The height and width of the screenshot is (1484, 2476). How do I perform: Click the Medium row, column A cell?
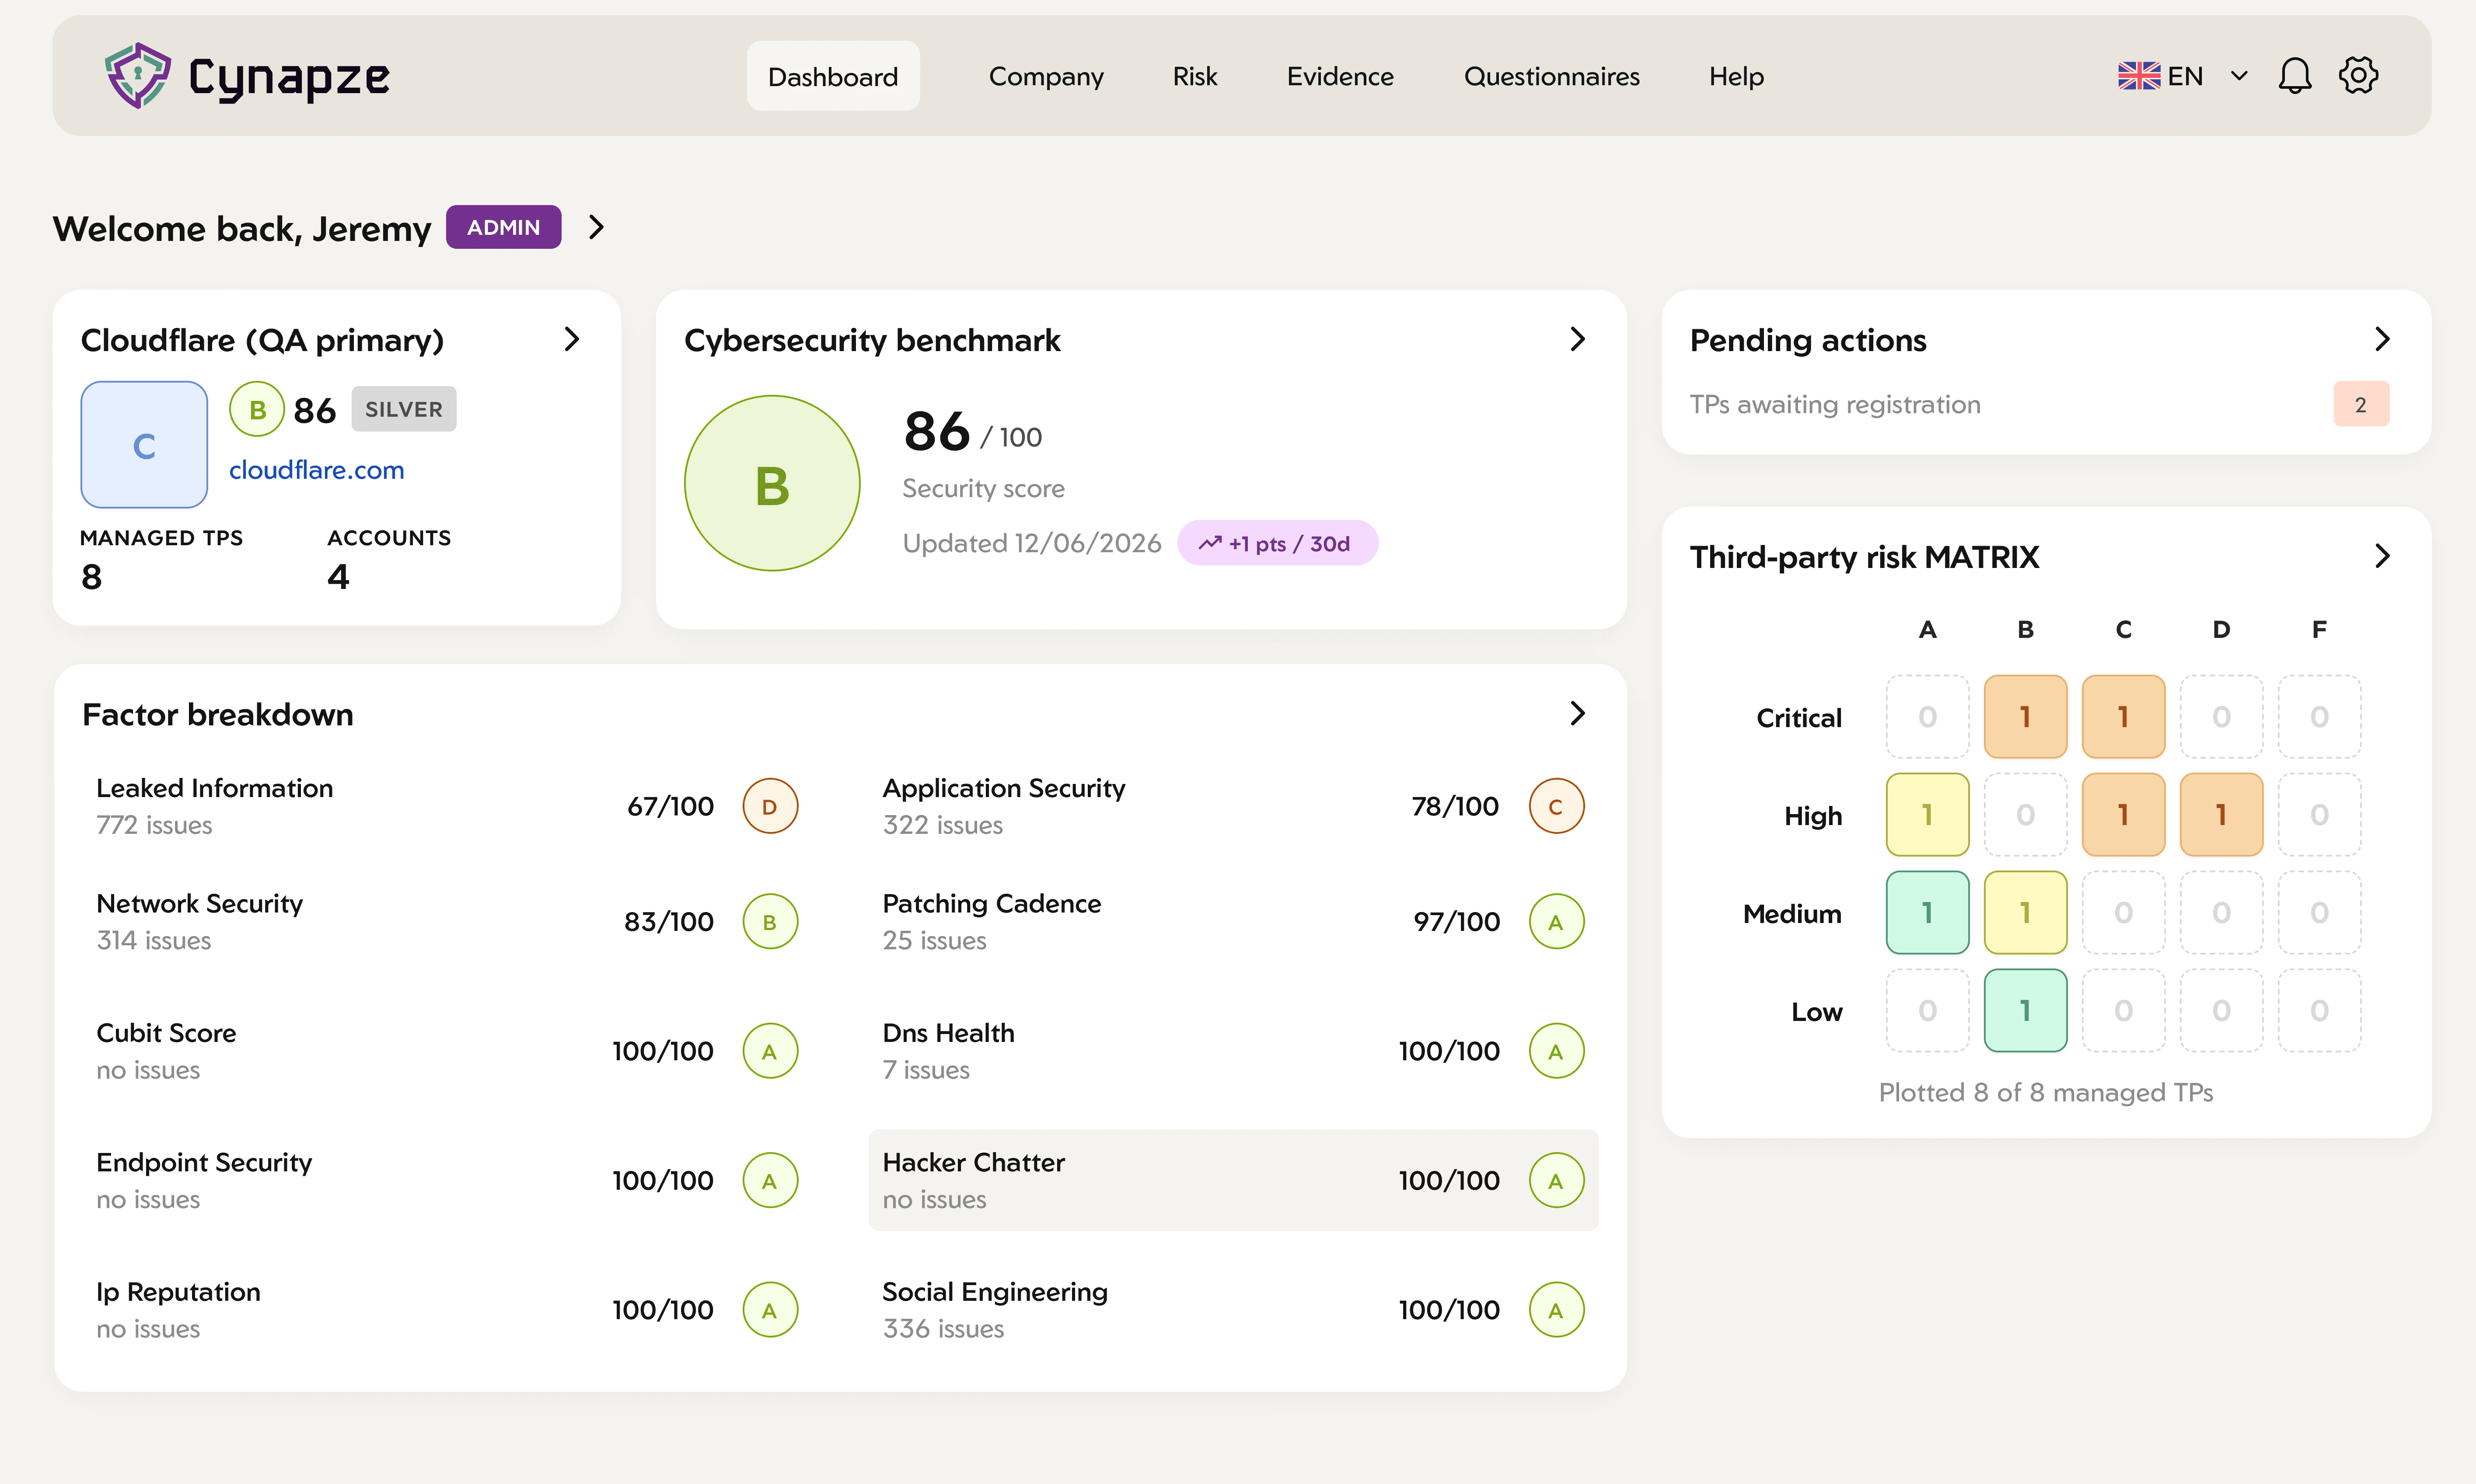1927,912
